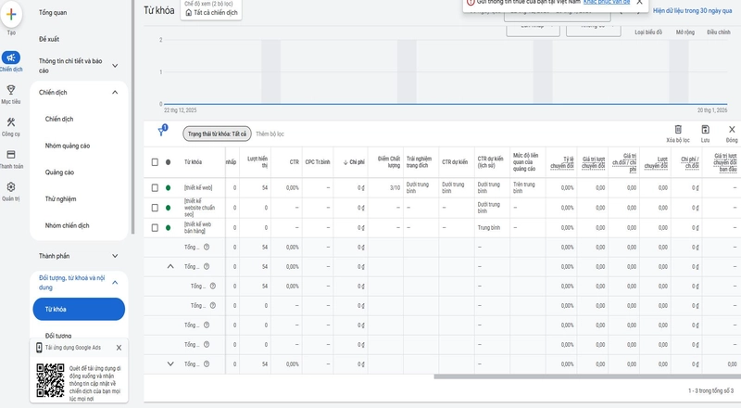Select Từ khóa menu item
The height and width of the screenshot is (408, 741).
tap(79, 309)
